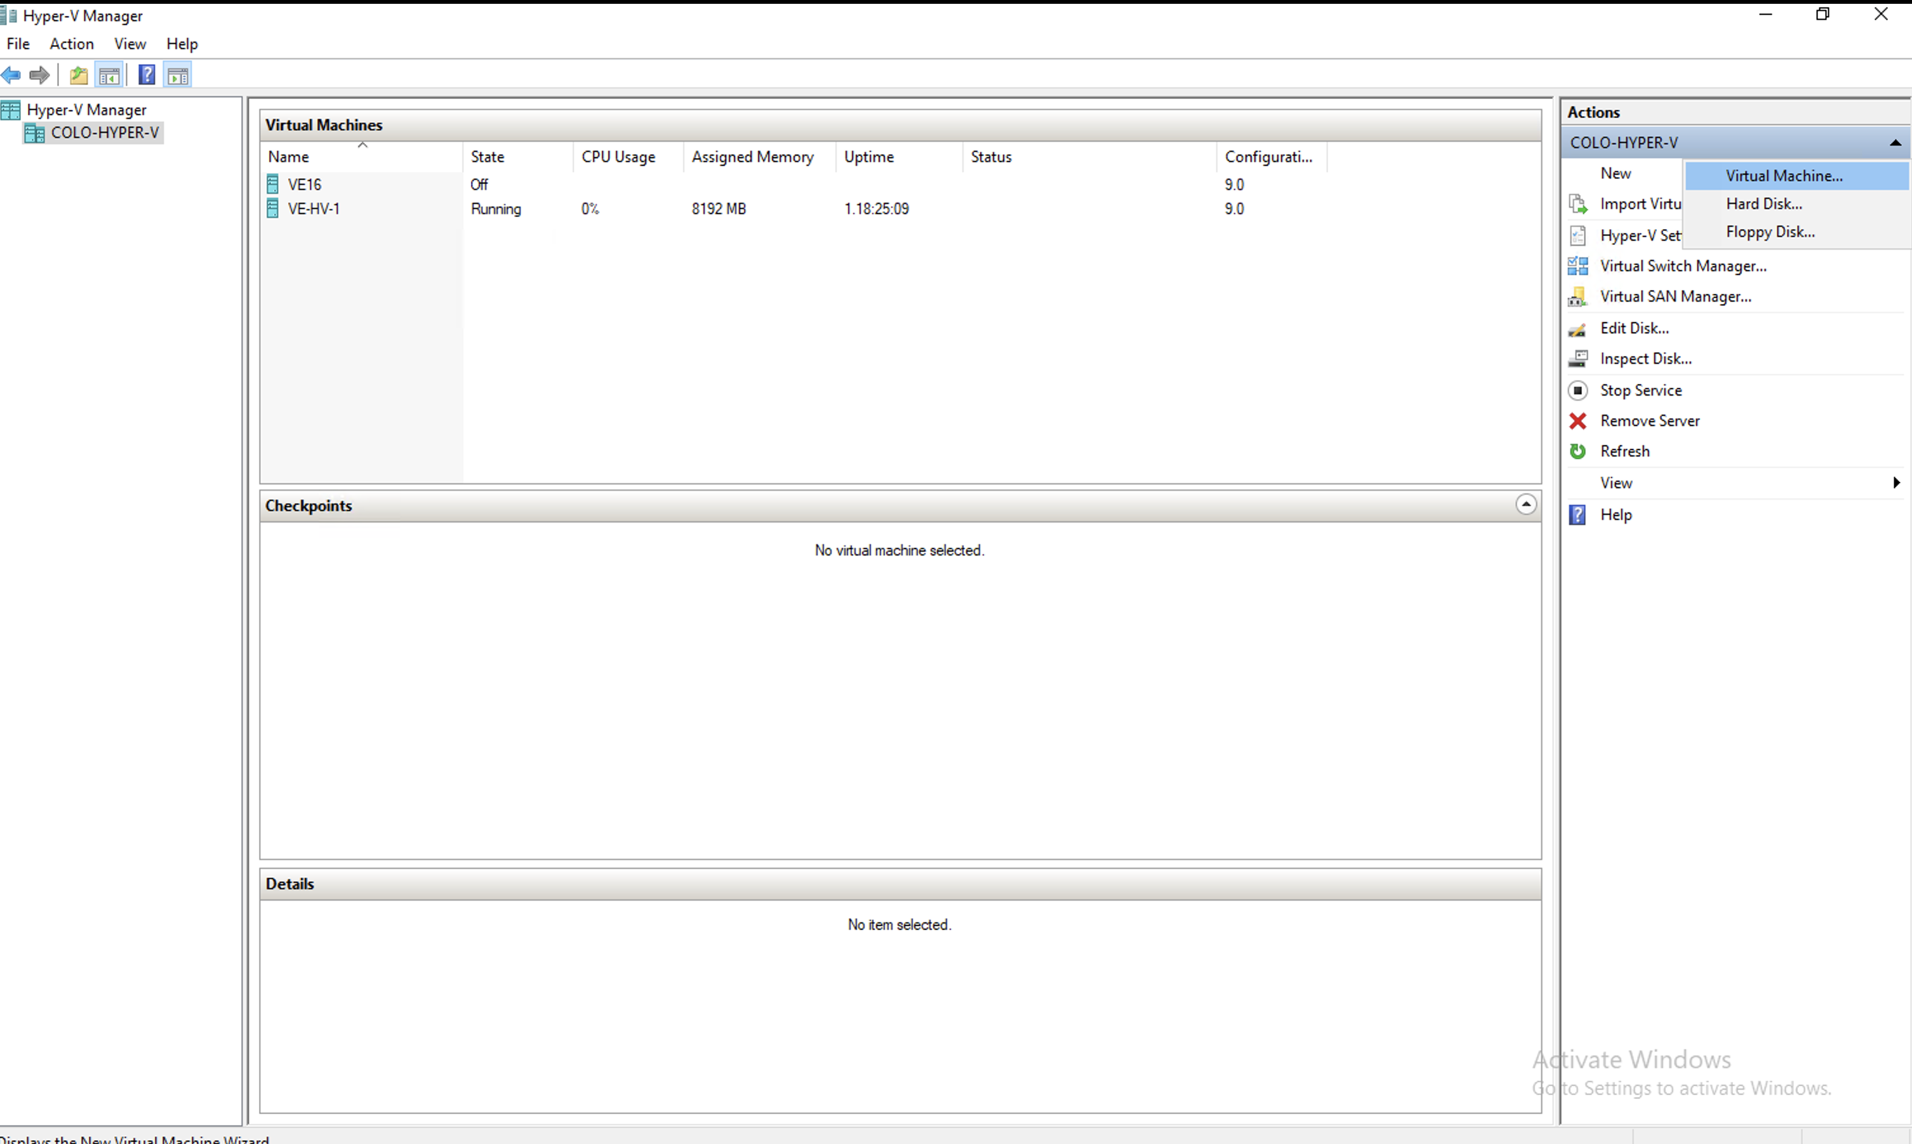1912x1144 pixels.
Task: Click the red Remove Server icon
Action: 1577,421
